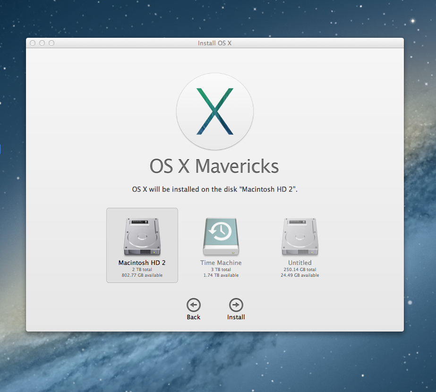The height and width of the screenshot is (392, 436).
Task: Click the Untitled disk name label
Action: pyautogui.click(x=300, y=263)
